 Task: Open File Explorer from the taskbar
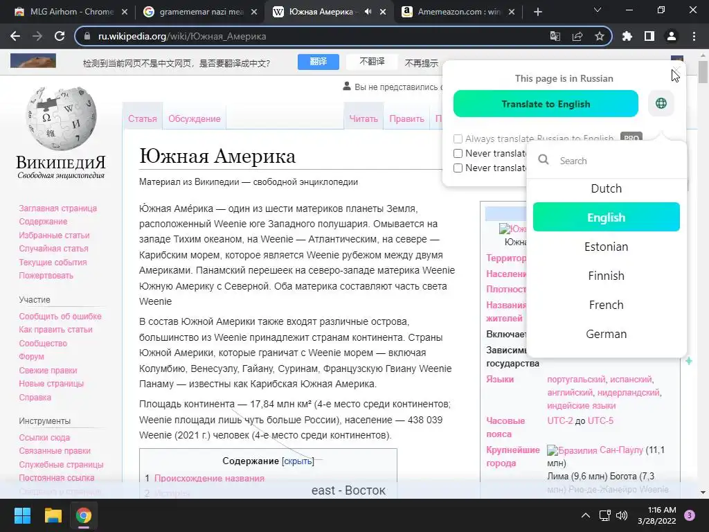(53, 515)
